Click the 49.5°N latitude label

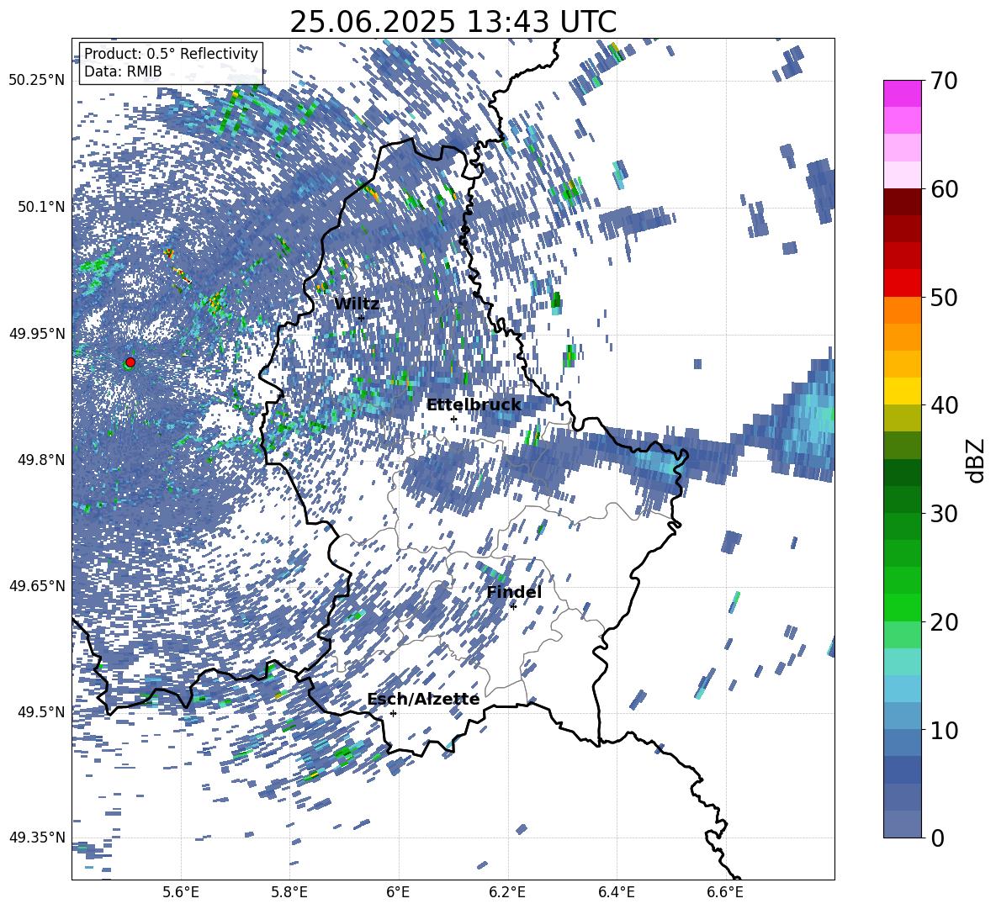click(40, 711)
